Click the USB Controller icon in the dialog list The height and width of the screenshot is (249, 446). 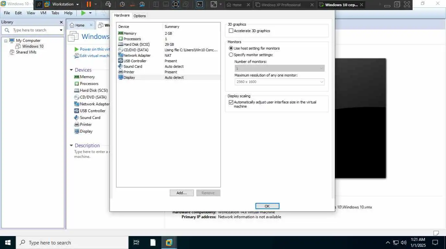[x=121, y=61]
